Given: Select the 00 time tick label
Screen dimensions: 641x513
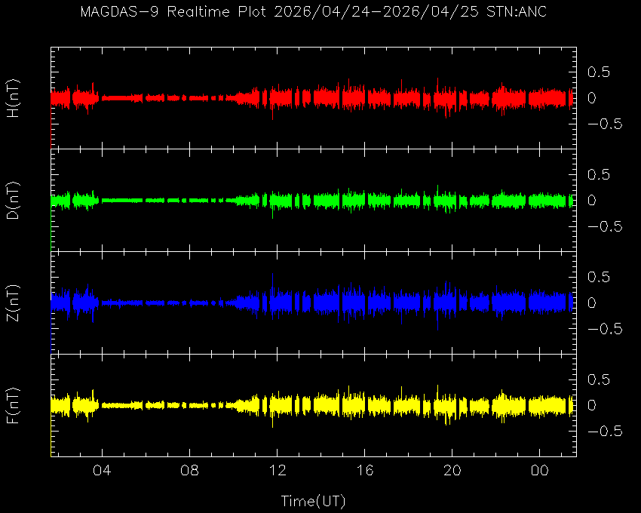Looking at the screenshot, I should tap(540, 471).
